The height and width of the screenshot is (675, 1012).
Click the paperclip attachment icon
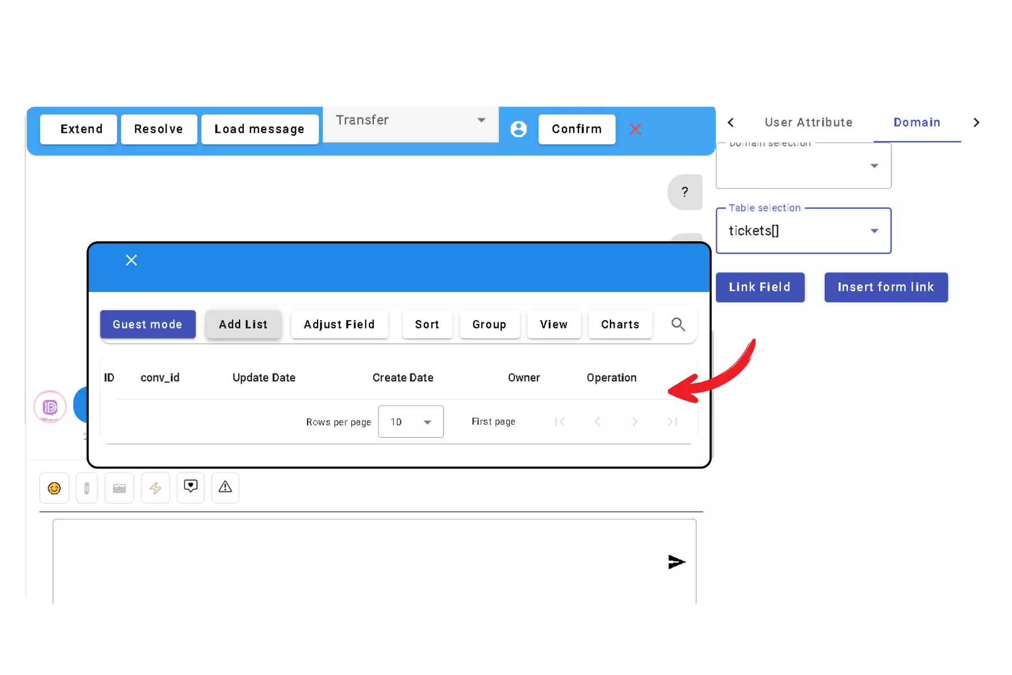(87, 488)
